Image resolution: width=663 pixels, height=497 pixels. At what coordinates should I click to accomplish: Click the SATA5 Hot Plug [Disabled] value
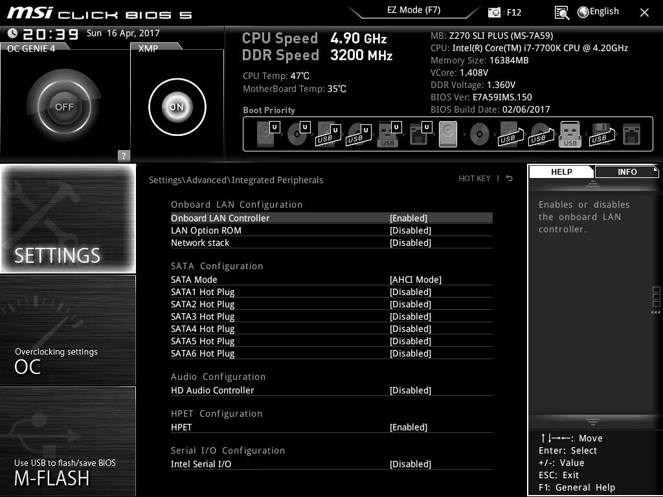pos(410,341)
